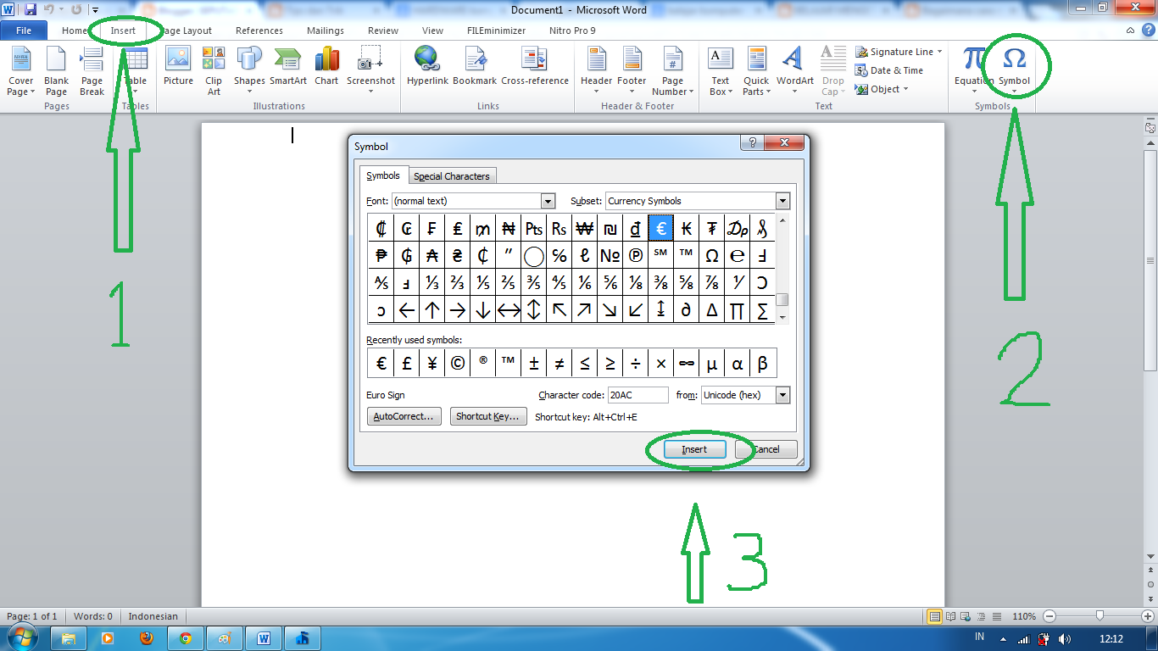Open AutoCorrect... settings
This screenshot has height=651, width=1158.
pyautogui.click(x=404, y=417)
